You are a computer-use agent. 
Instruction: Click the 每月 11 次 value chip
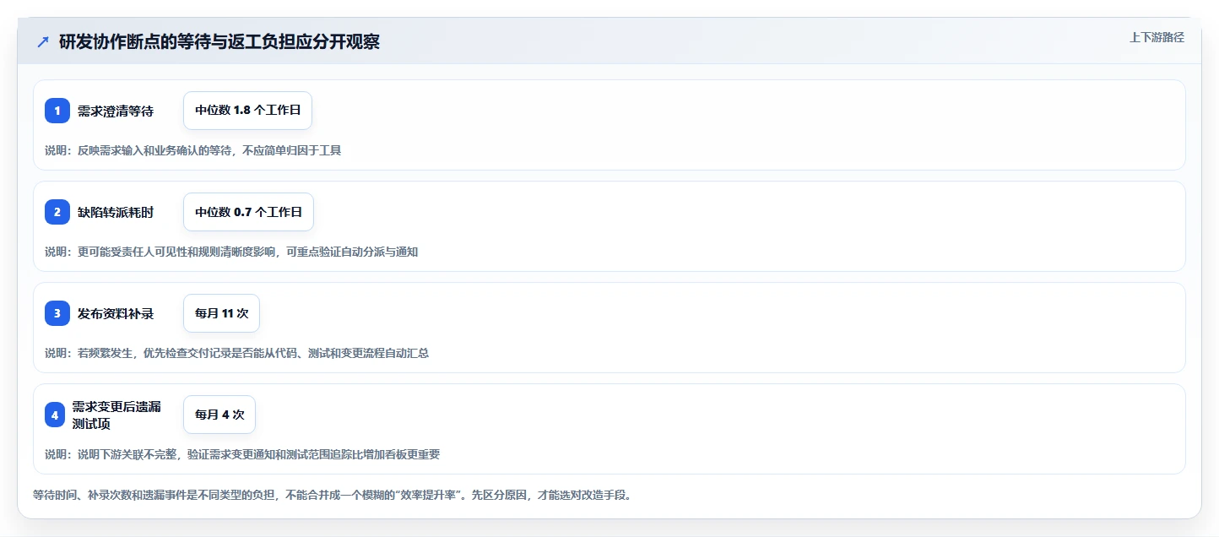[221, 313]
